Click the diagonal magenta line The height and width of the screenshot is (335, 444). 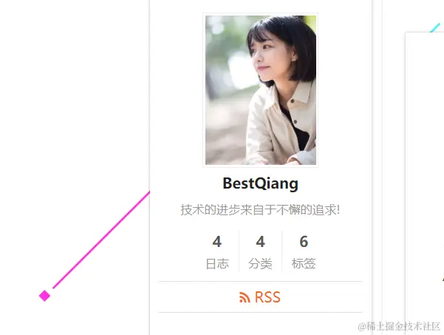[101, 240]
